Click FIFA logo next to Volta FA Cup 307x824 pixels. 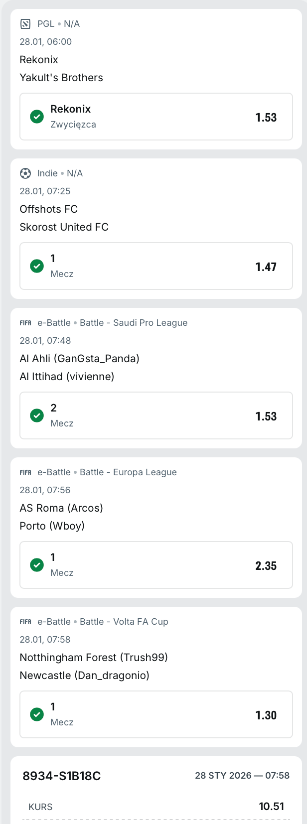(25, 622)
